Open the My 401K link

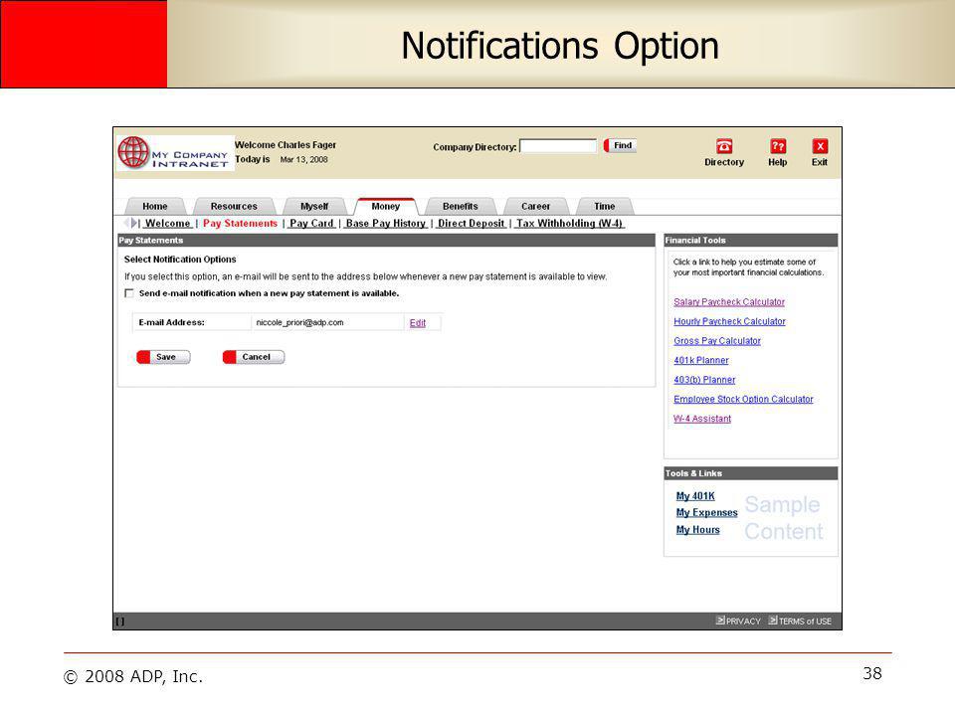[695, 496]
